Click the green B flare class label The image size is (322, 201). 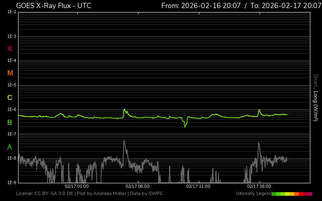point(10,122)
